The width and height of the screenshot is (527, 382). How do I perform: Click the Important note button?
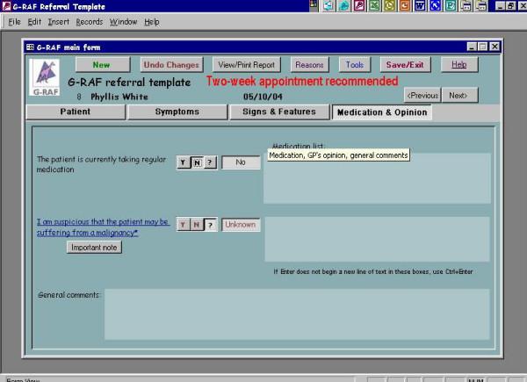[94, 248]
